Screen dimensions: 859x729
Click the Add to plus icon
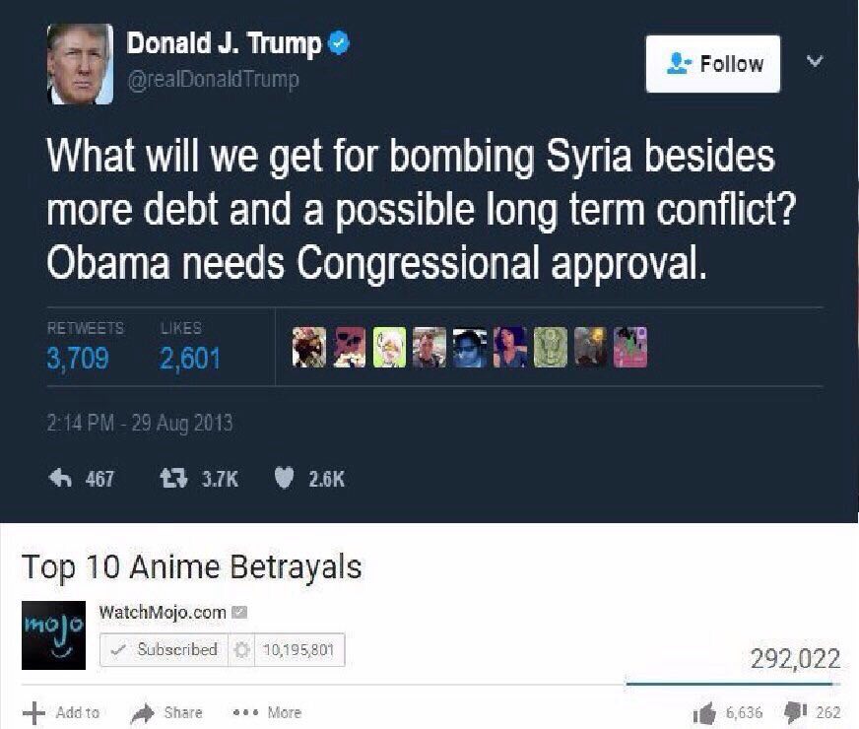pos(33,713)
